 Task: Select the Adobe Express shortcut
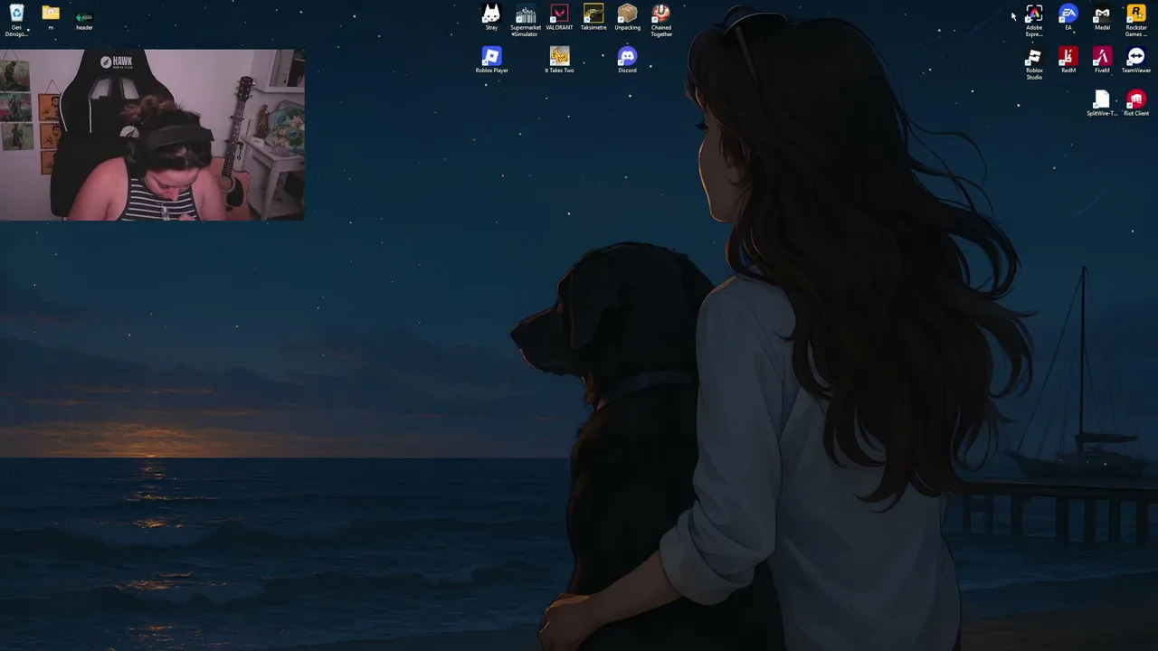[x=1034, y=20]
